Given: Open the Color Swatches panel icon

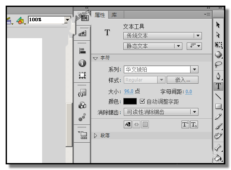Looking at the screenshot, I should [x=85, y=18].
